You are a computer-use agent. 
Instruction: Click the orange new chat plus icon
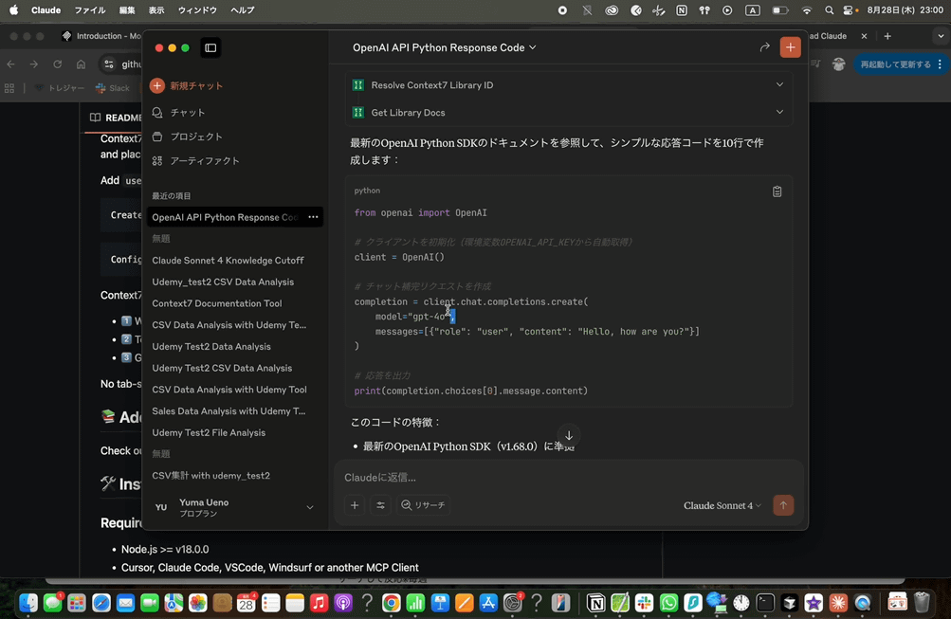point(790,47)
